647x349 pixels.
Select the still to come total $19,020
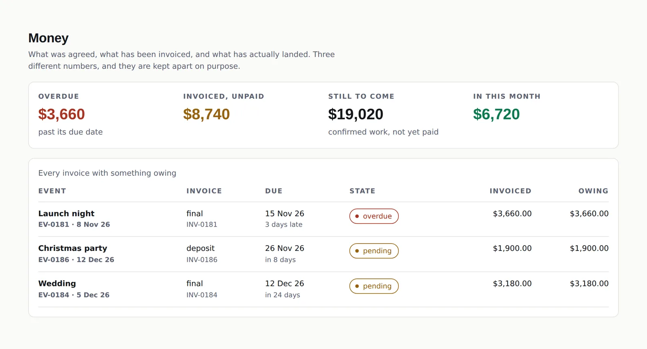(355, 114)
